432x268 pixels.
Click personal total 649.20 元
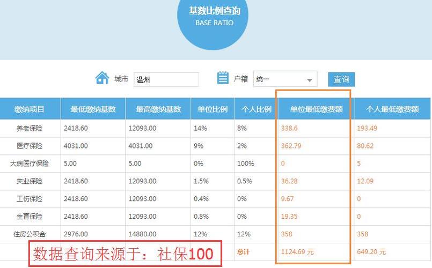(x=371, y=251)
